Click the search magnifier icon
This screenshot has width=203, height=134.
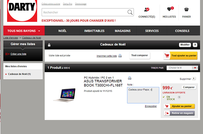click(x=130, y=12)
